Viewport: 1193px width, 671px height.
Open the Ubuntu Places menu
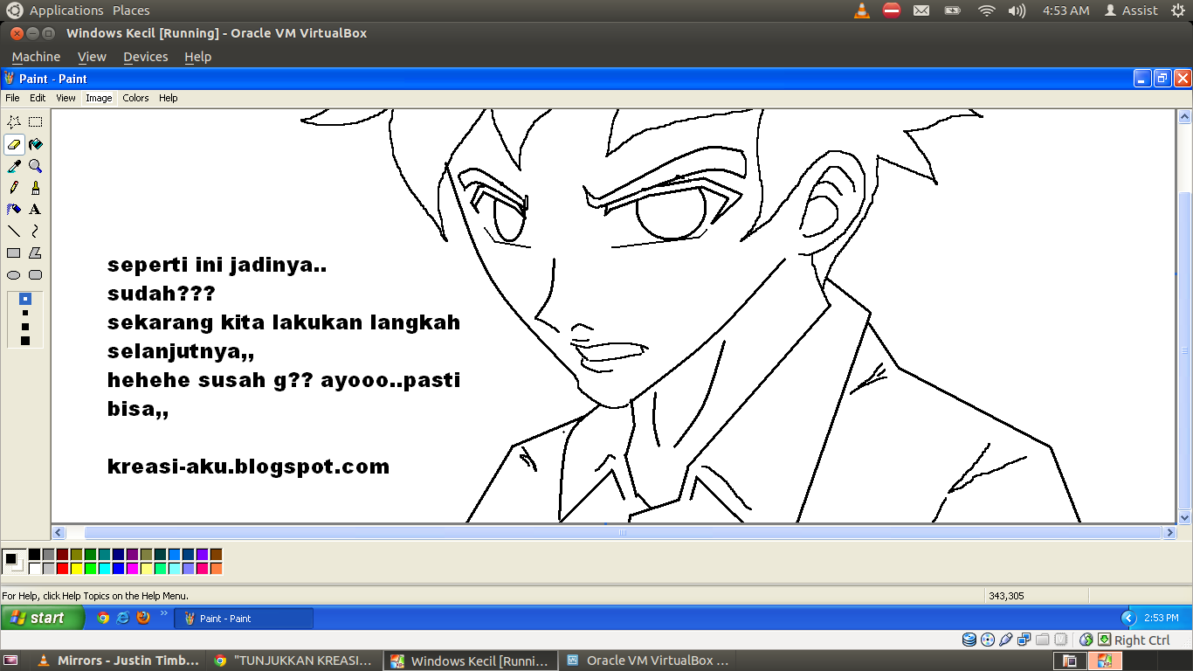coord(131,10)
